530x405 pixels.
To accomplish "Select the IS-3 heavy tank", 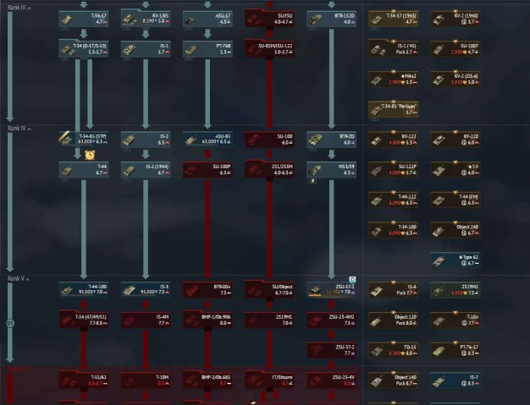I will pyautogui.click(x=145, y=290).
